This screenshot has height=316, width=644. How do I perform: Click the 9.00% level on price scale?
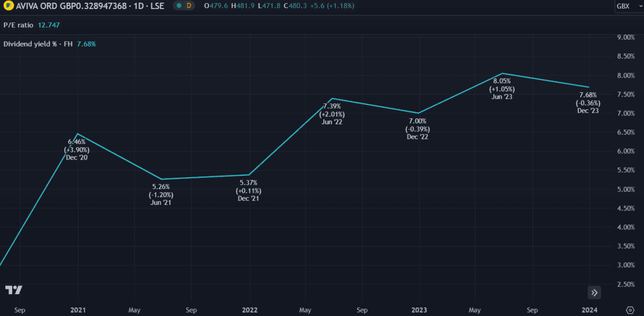pos(626,37)
